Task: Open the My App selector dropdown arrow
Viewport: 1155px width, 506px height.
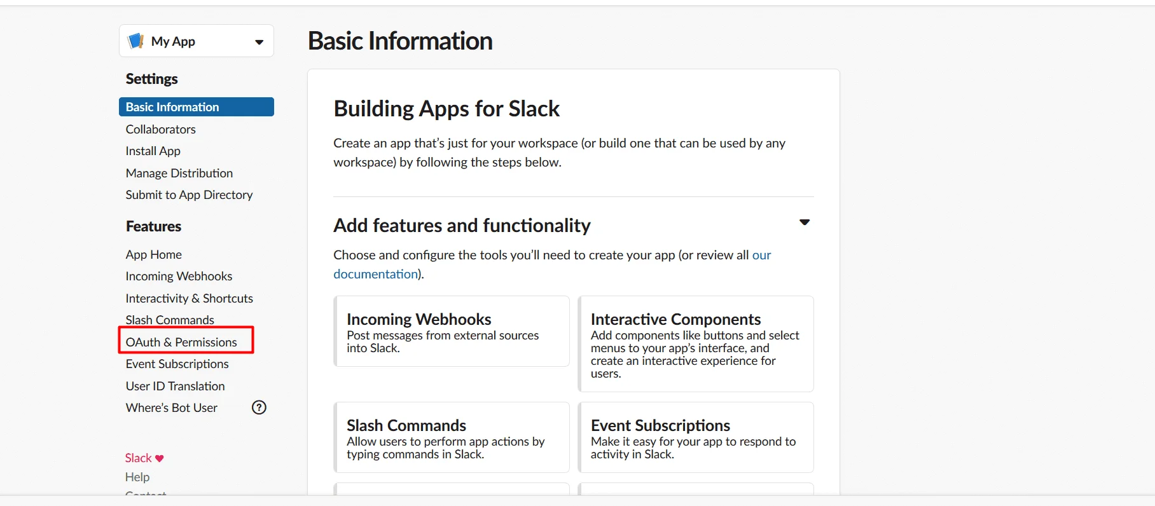Action: coord(259,42)
